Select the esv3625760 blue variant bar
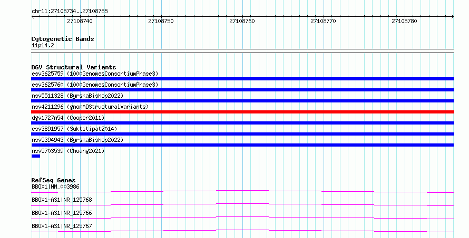The image size is (469, 238). click(242, 90)
